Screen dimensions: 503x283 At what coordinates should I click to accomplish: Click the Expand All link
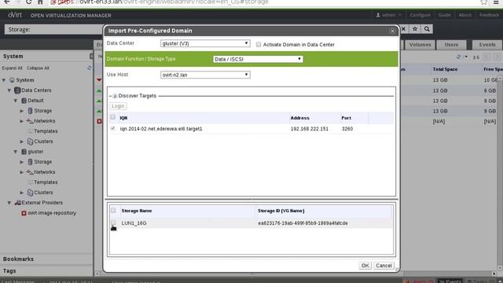pos(12,68)
